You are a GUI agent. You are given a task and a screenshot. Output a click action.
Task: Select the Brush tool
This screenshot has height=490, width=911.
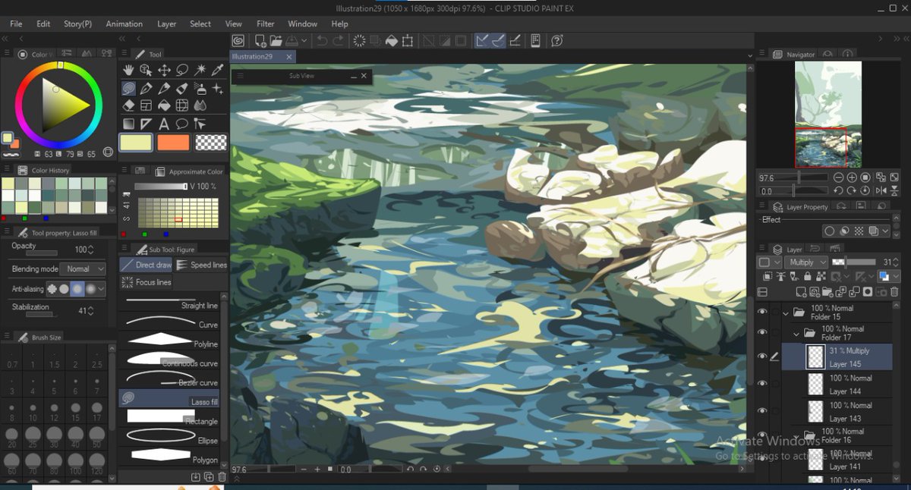[182, 89]
